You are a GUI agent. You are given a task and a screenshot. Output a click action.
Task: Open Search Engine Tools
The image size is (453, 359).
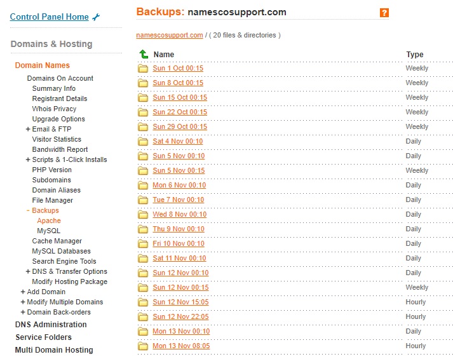(64, 261)
